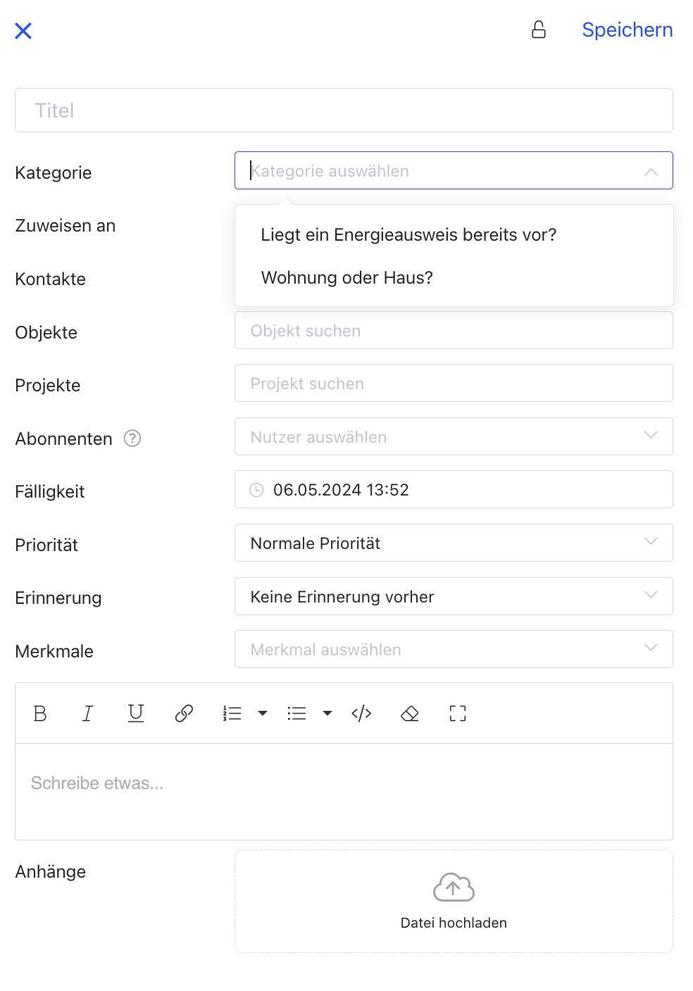The image size is (693, 991).
Task: Open the Priorität dropdown
Action: pyautogui.click(x=453, y=543)
